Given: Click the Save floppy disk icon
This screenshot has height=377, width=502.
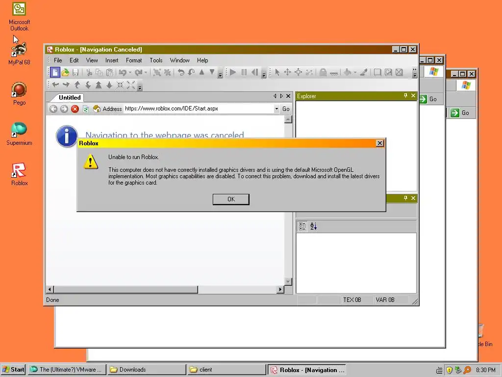Looking at the screenshot, I should pyautogui.click(x=75, y=73).
